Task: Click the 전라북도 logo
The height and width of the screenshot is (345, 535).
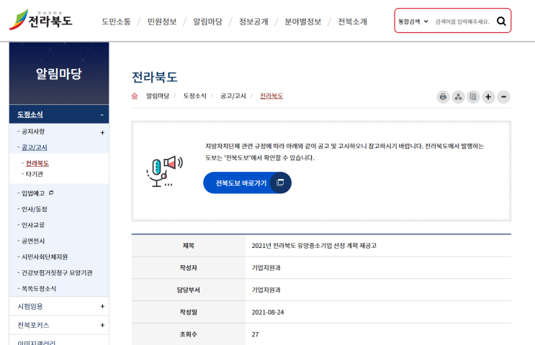Action: click(40, 20)
